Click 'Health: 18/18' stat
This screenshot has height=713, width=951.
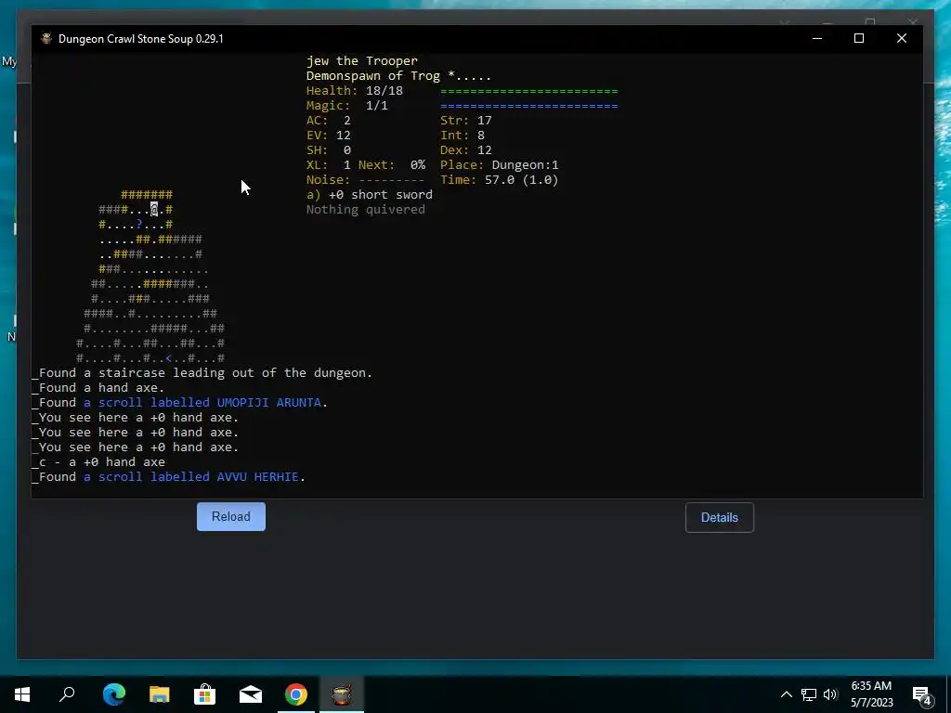[x=354, y=90]
